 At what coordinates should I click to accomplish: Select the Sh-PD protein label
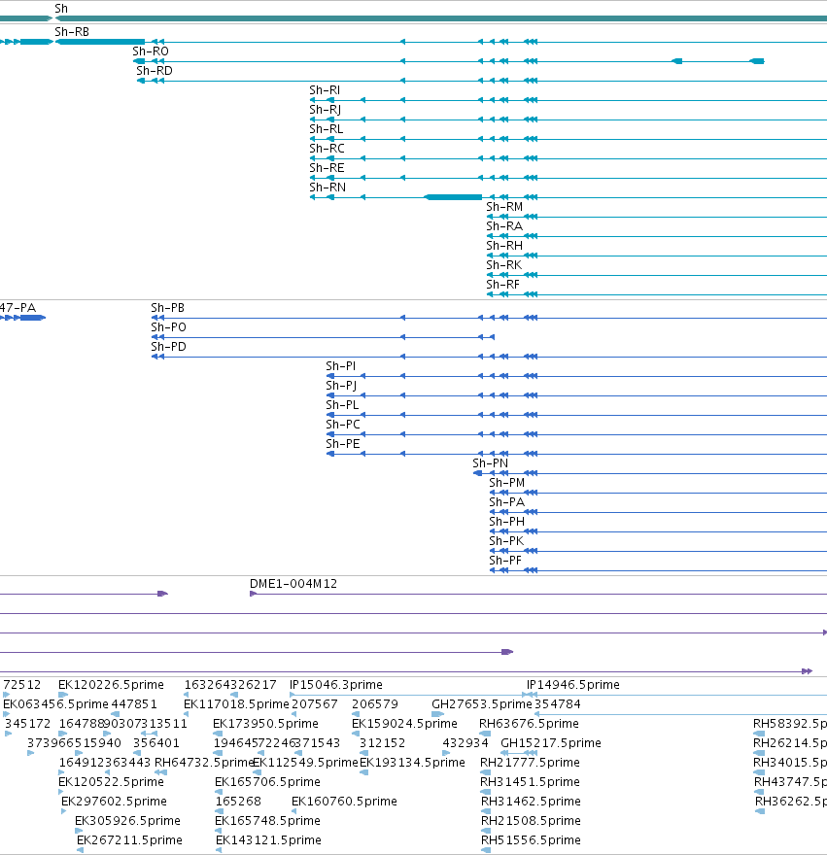pyautogui.click(x=168, y=347)
